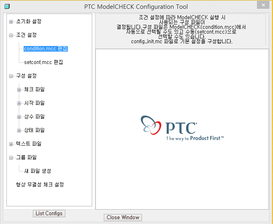This screenshot has height=224, width=273.
Task: Select the 텍스트 파일 tree item
Action: point(29,144)
